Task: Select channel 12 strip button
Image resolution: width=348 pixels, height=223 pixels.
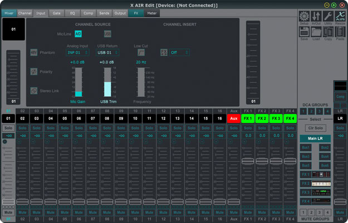Action: 163,118
